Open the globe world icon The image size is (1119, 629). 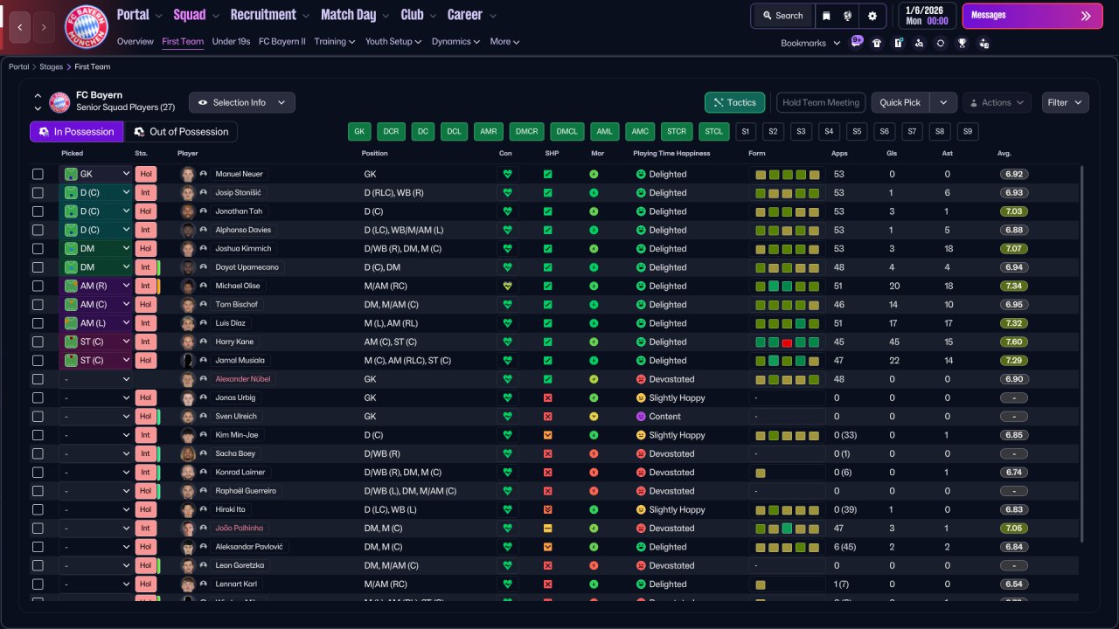coord(848,16)
